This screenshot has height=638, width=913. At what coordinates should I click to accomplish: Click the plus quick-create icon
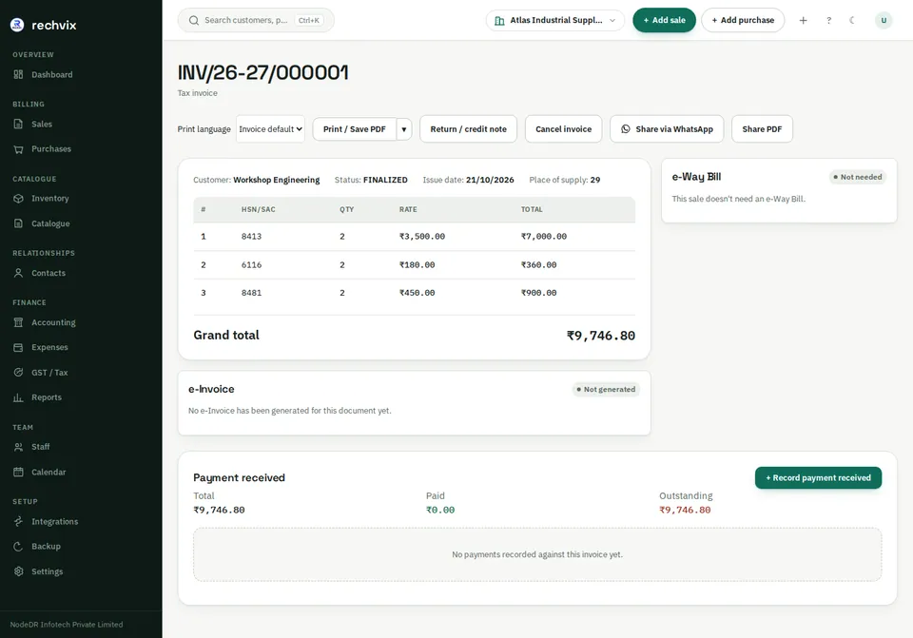tap(803, 20)
